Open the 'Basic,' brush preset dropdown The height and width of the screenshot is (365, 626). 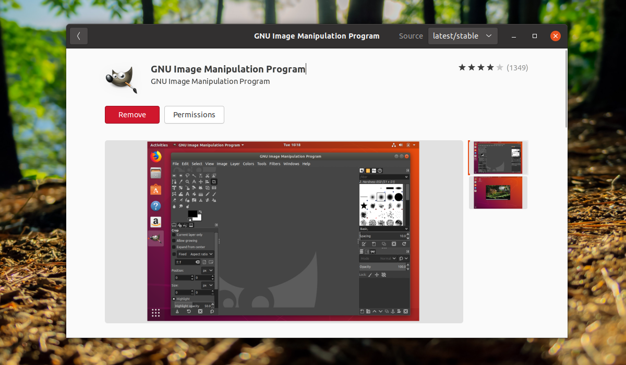pos(384,229)
